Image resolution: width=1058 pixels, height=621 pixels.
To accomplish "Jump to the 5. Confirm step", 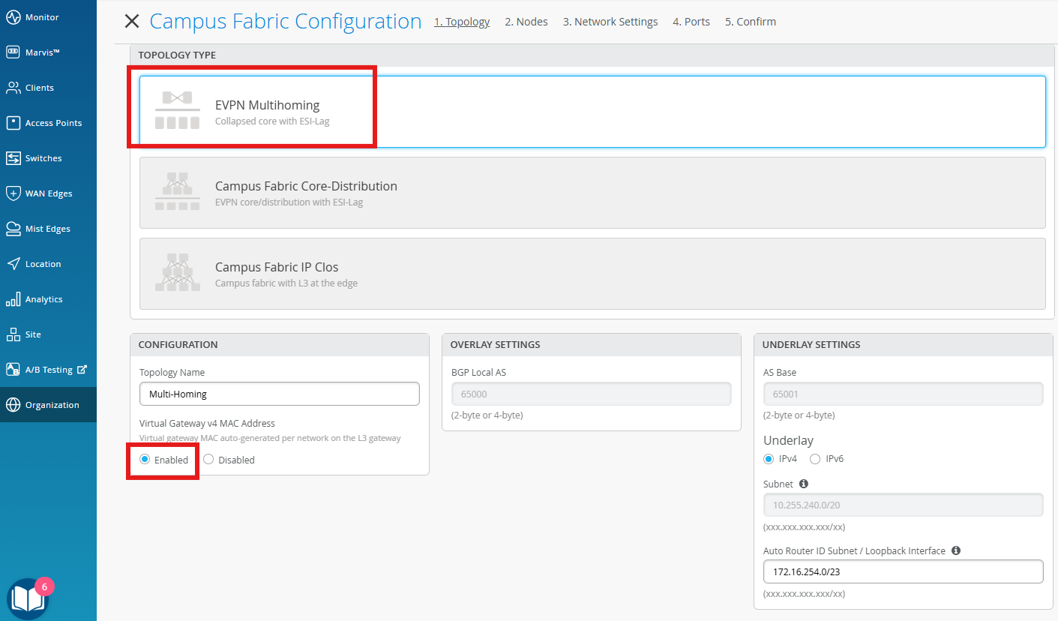I will [750, 22].
